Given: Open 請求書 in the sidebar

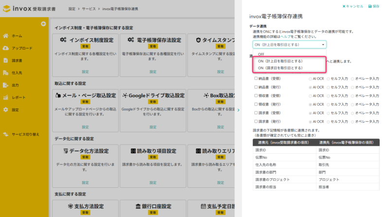Looking at the screenshot, I should [17, 60].
